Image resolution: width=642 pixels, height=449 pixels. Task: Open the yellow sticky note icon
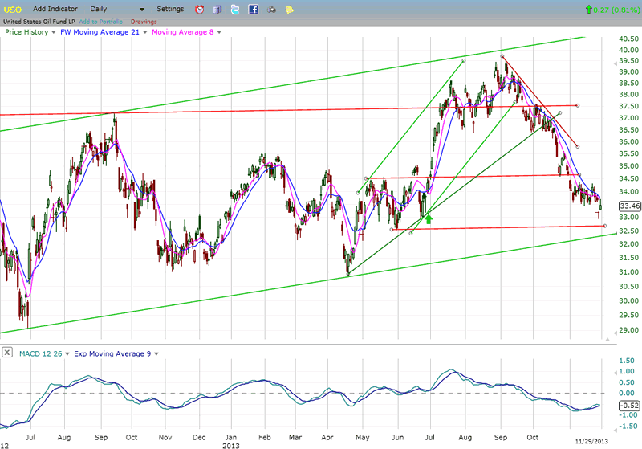(289, 10)
